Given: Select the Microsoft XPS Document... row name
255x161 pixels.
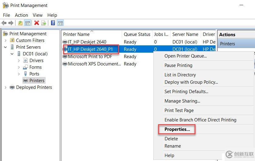Looking at the screenshot, I should click(x=94, y=64).
